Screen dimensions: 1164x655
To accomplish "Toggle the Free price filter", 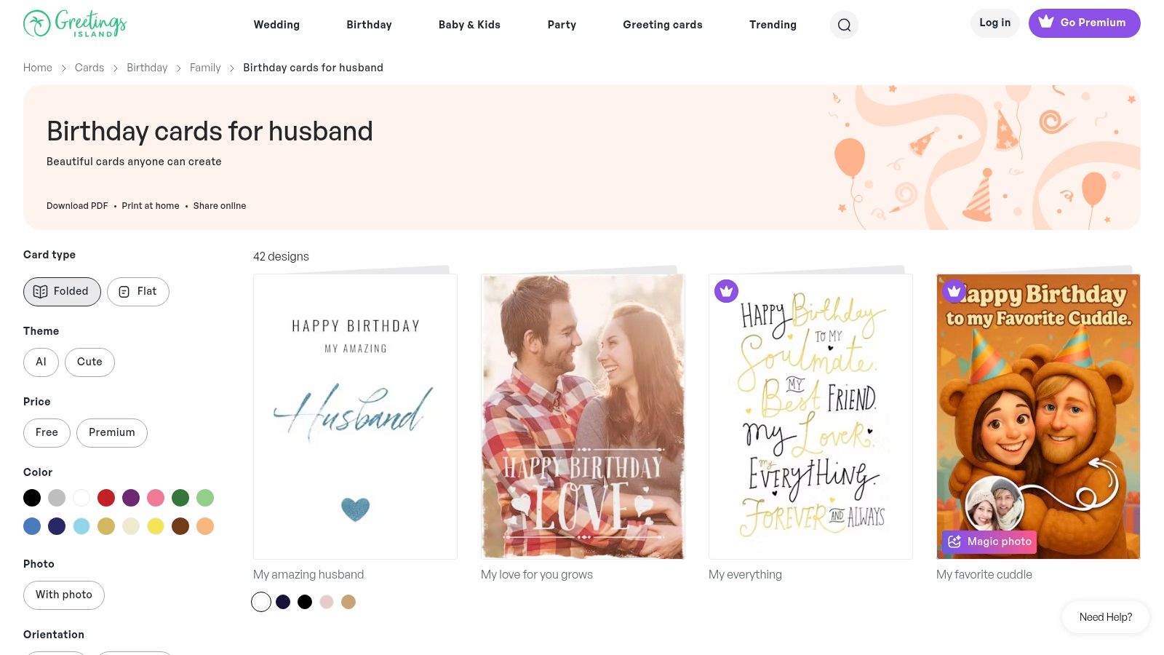I will tap(47, 432).
